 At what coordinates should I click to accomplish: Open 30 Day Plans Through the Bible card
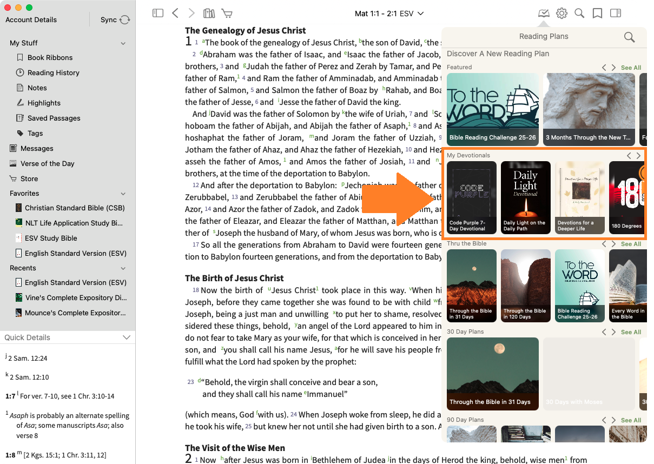pyautogui.click(x=493, y=374)
